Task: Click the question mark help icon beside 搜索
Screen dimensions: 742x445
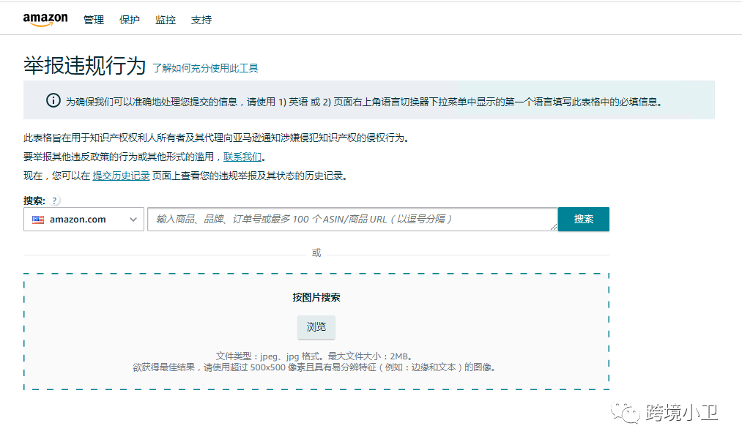Action: [x=55, y=201]
